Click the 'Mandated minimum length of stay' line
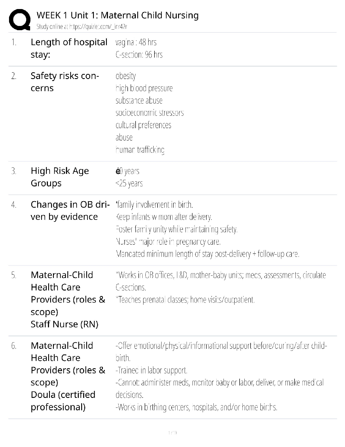Screen dimensions: 345x447 (207, 254)
